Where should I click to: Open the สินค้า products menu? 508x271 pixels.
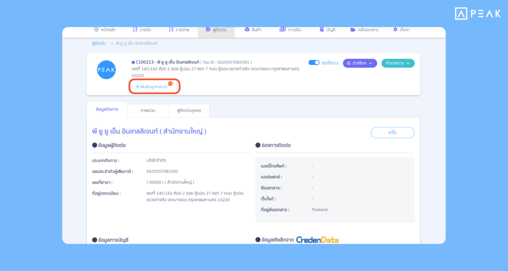coord(253,30)
